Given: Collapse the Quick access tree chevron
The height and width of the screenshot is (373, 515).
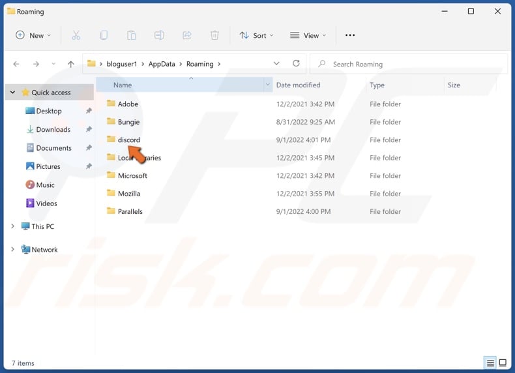Looking at the screenshot, I should [x=13, y=93].
